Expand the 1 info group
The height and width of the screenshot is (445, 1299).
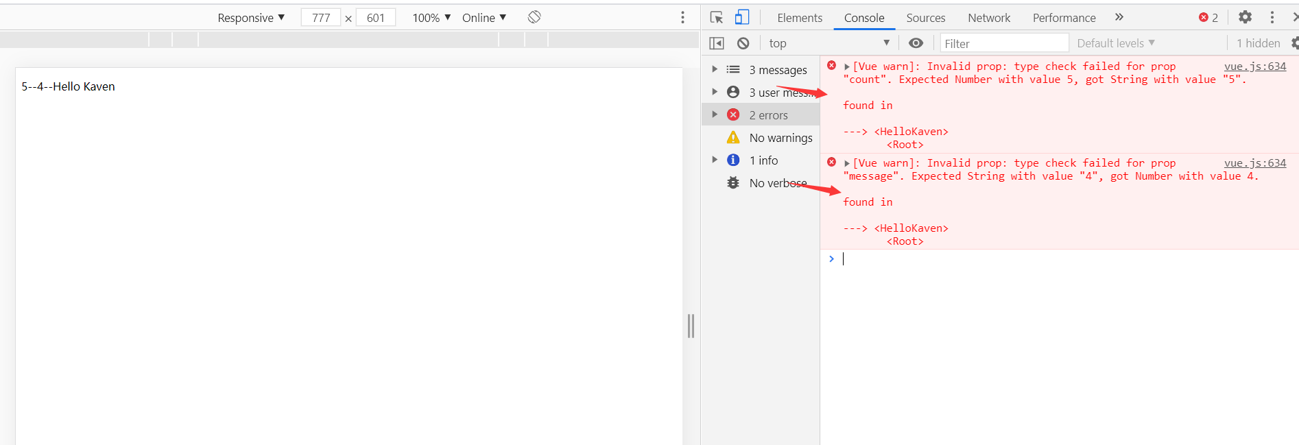pyautogui.click(x=715, y=160)
